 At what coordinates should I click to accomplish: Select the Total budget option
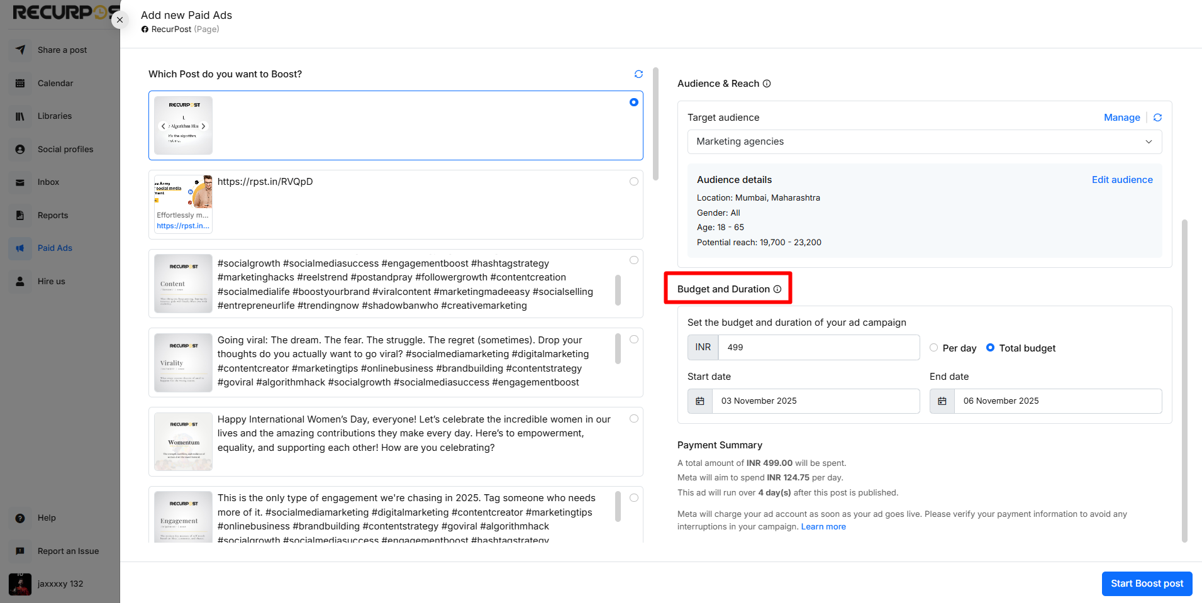[990, 348]
